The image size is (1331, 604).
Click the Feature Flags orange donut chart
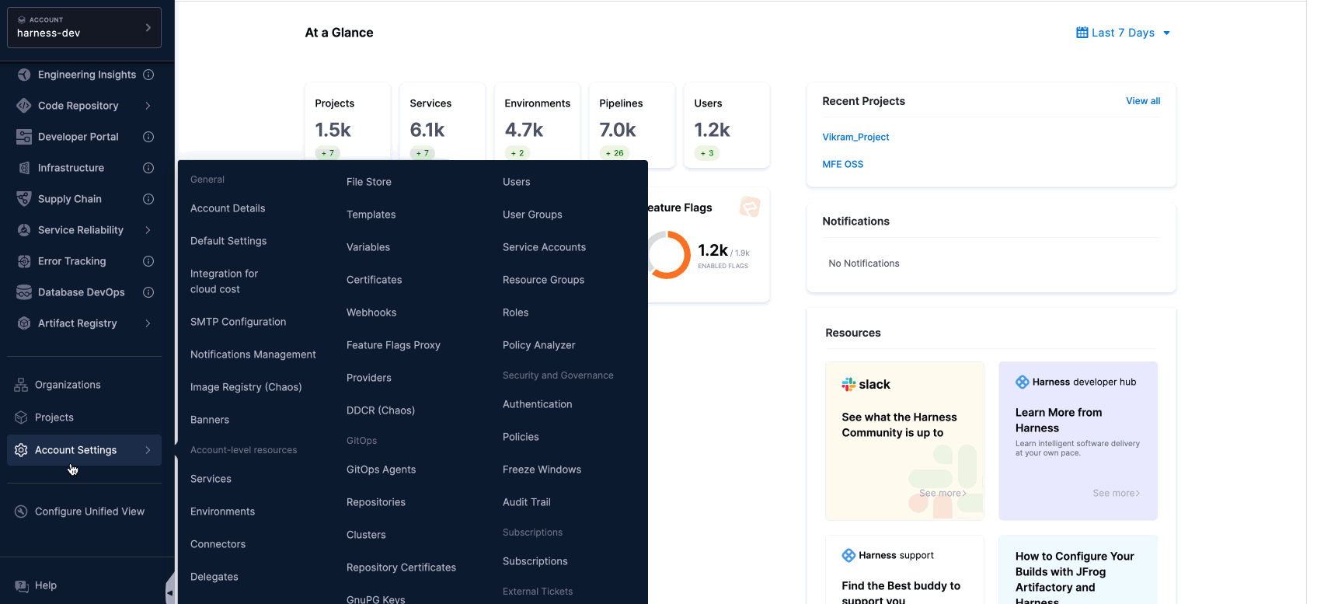tap(667, 255)
